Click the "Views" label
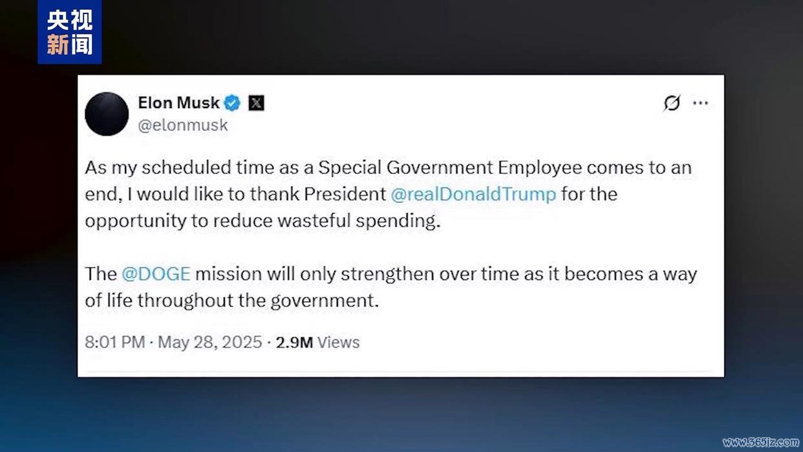 pyautogui.click(x=338, y=342)
